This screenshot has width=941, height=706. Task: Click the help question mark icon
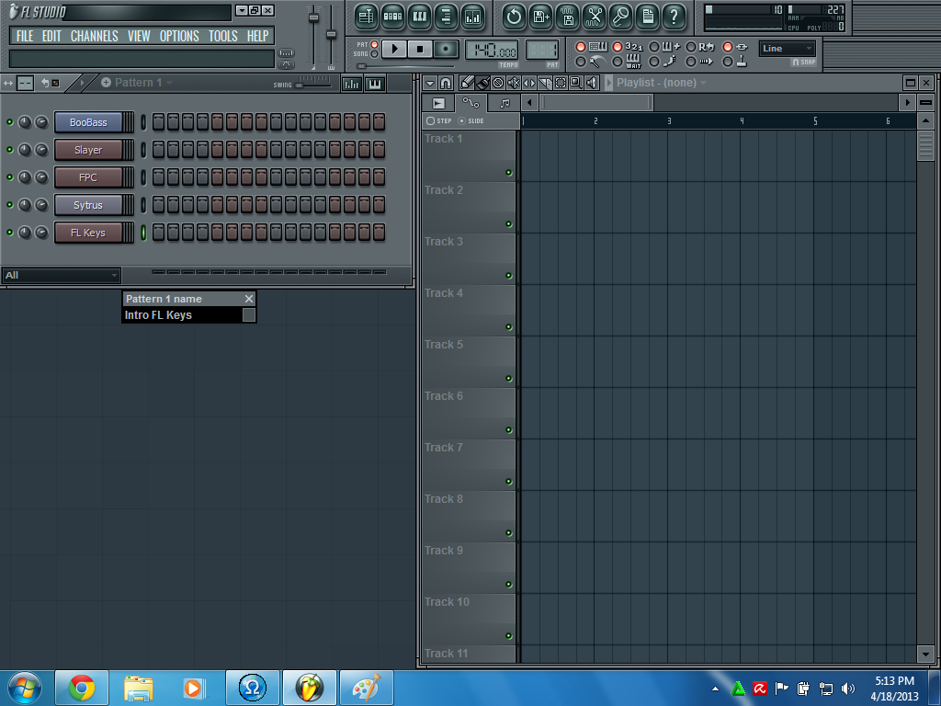click(x=674, y=17)
